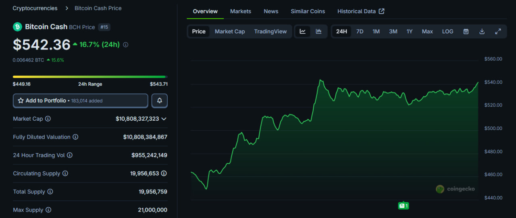Click info icon next to Circulating Supply value

tap(164, 173)
